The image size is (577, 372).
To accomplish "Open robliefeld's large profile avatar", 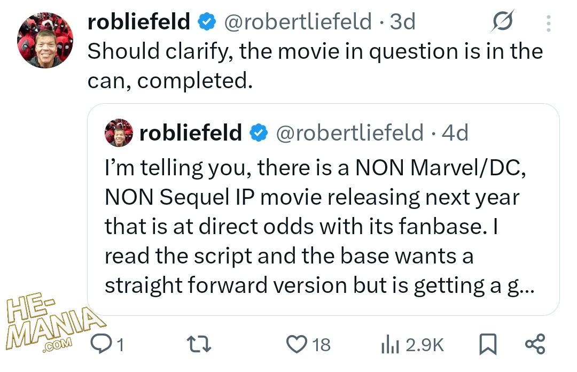I will click(x=45, y=42).
